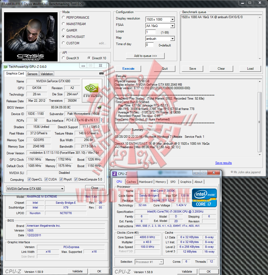The height and width of the screenshot is (275, 268).
Task: Switch to the Mainboard tab in CPU-Z
Action: [x=146, y=182]
